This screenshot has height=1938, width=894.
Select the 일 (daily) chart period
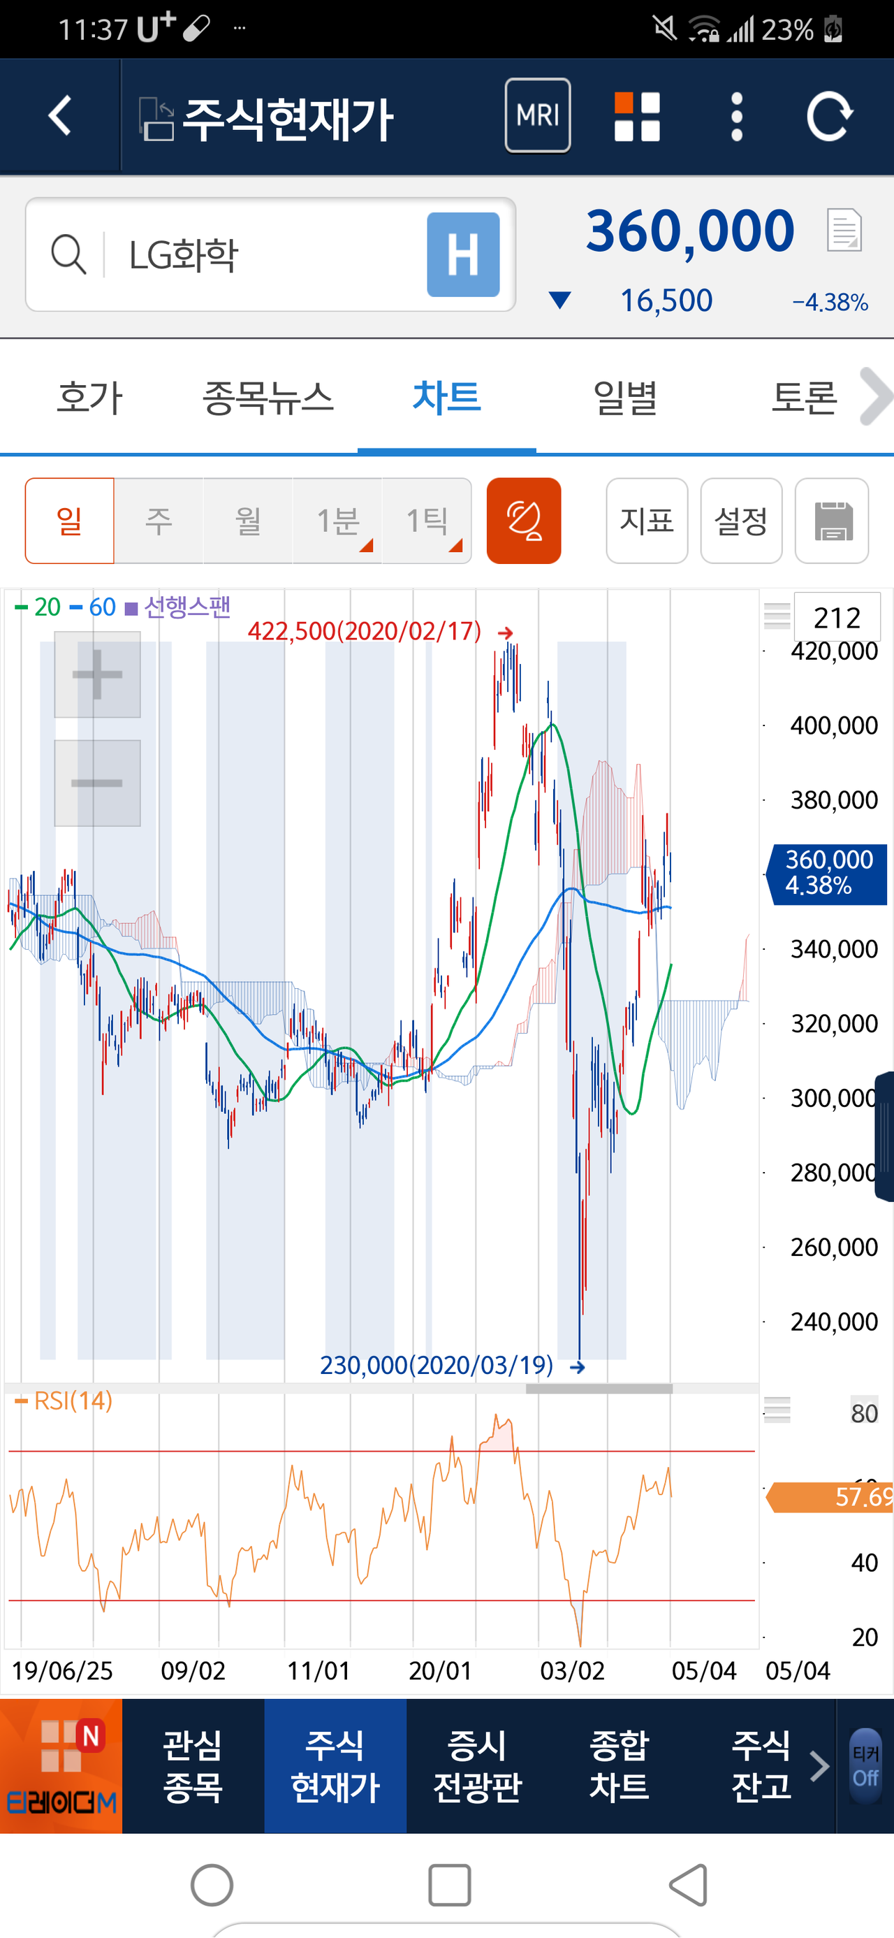pyautogui.click(x=69, y=521)
